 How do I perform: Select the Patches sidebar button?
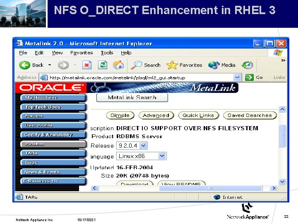(x=53, y=144)
